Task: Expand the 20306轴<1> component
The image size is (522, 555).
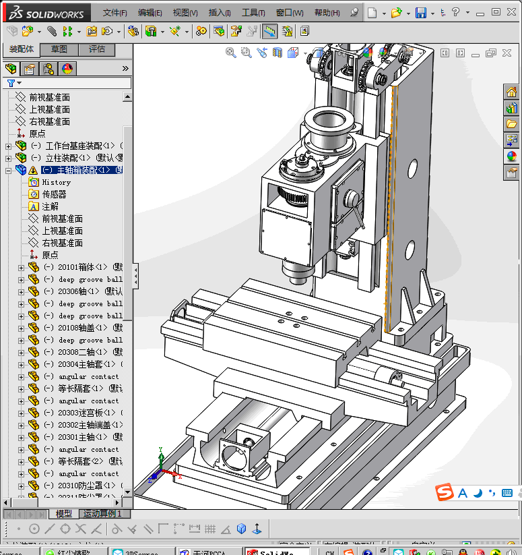Action: [21, 292]
